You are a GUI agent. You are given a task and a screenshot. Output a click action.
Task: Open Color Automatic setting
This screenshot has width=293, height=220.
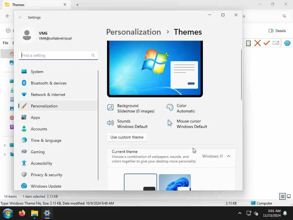181,108
